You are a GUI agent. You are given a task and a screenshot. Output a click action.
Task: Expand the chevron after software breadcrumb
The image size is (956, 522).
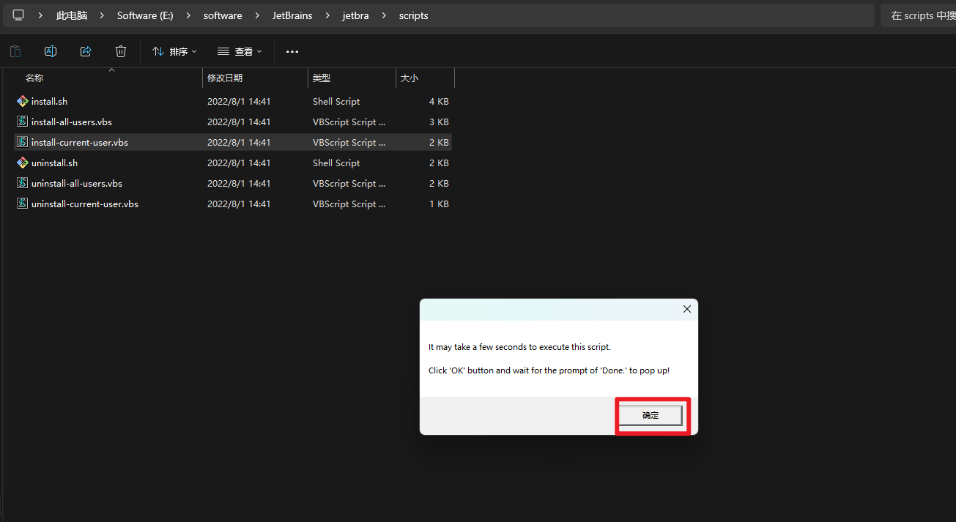[257, 15]
